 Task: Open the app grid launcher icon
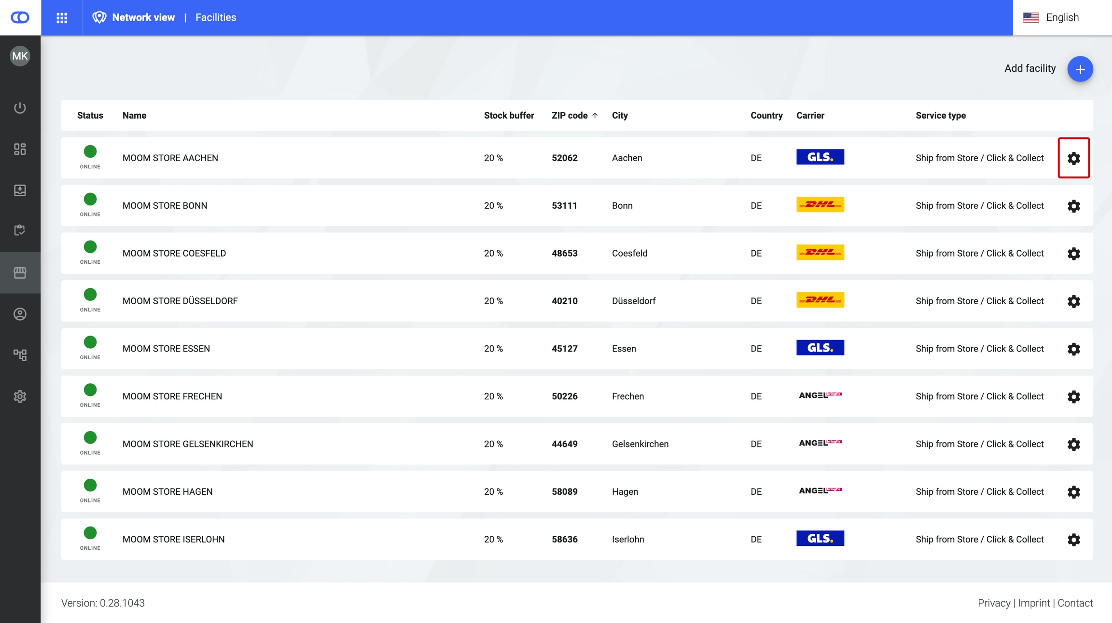pyautogui.click(x=62, y=18)
